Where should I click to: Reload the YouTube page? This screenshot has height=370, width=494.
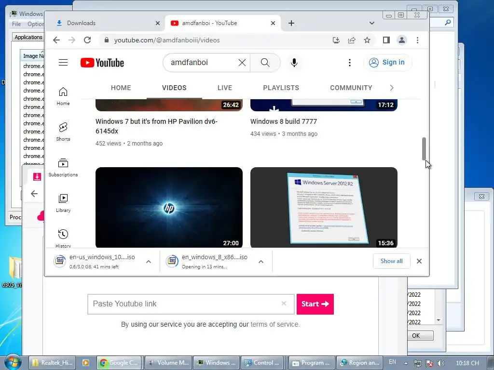[87, 40]
